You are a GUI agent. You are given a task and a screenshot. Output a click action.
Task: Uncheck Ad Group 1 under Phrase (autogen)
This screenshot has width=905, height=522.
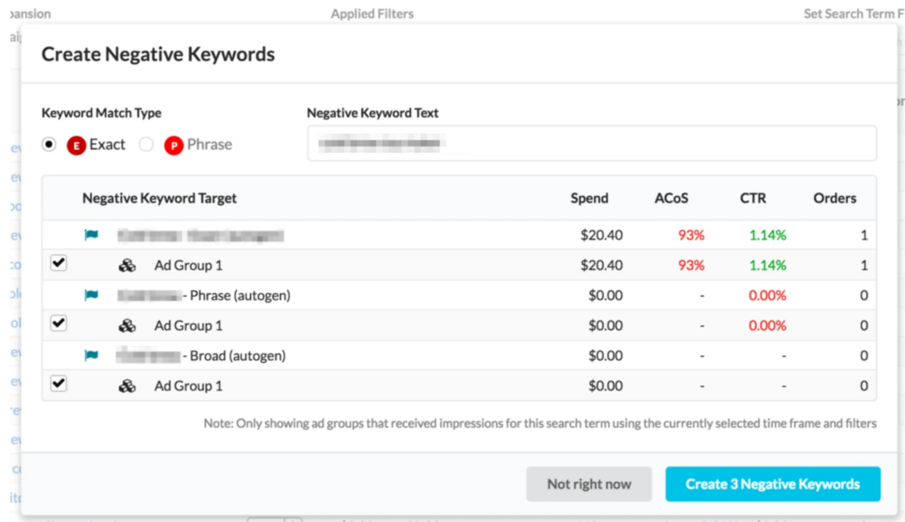[x=58, y=323]
